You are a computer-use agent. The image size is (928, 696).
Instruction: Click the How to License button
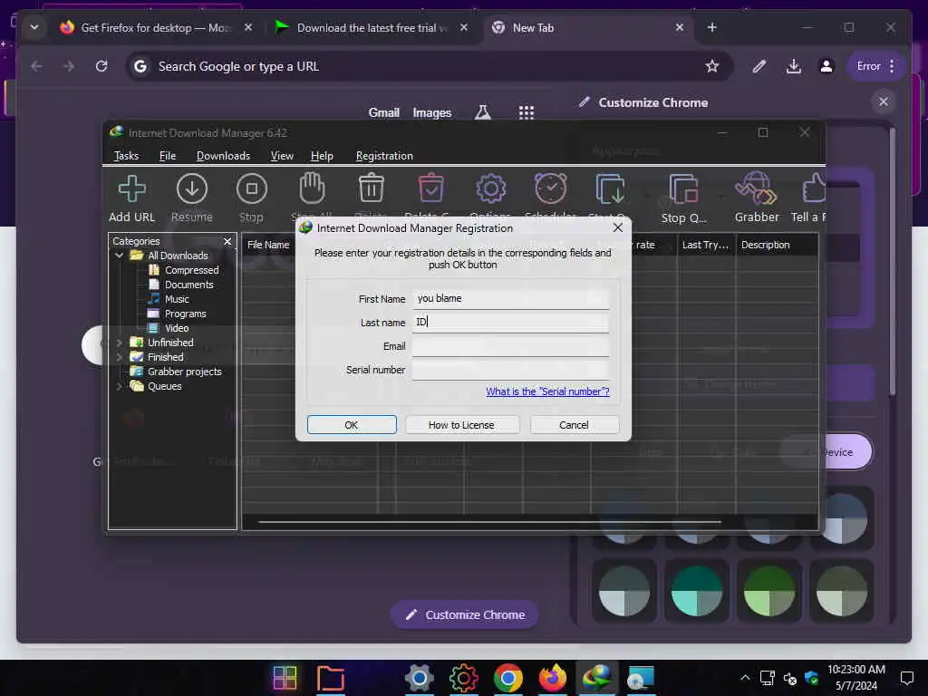tap(461, 425)
